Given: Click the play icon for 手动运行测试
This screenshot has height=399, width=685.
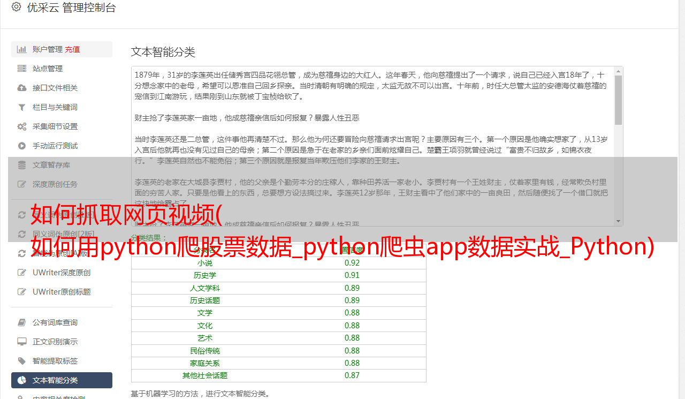Looking at the screenshot, I should point(22,146).
